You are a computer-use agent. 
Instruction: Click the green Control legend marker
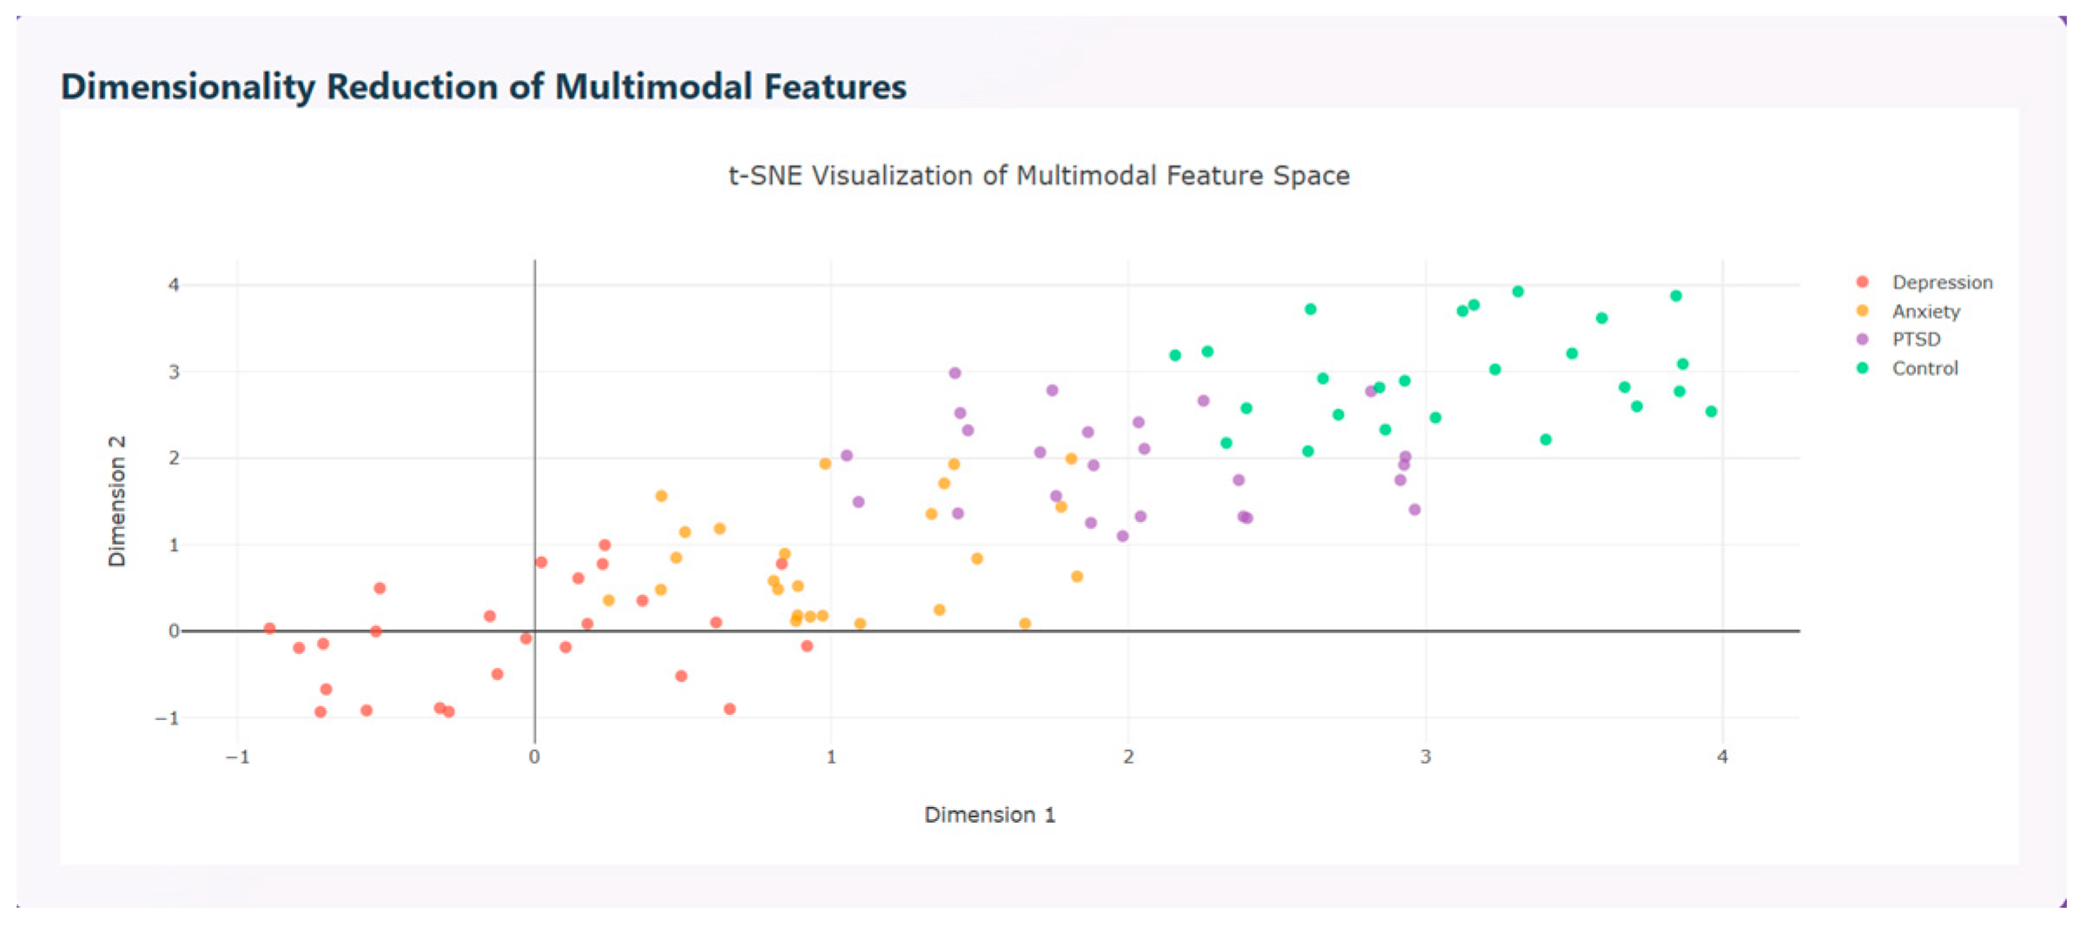click(x=1861, y=367)
